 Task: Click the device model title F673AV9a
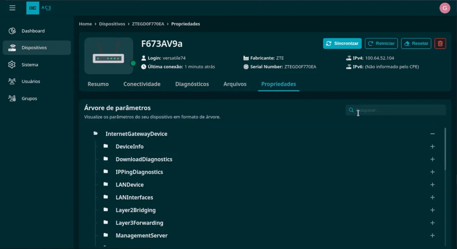[162, 43]
